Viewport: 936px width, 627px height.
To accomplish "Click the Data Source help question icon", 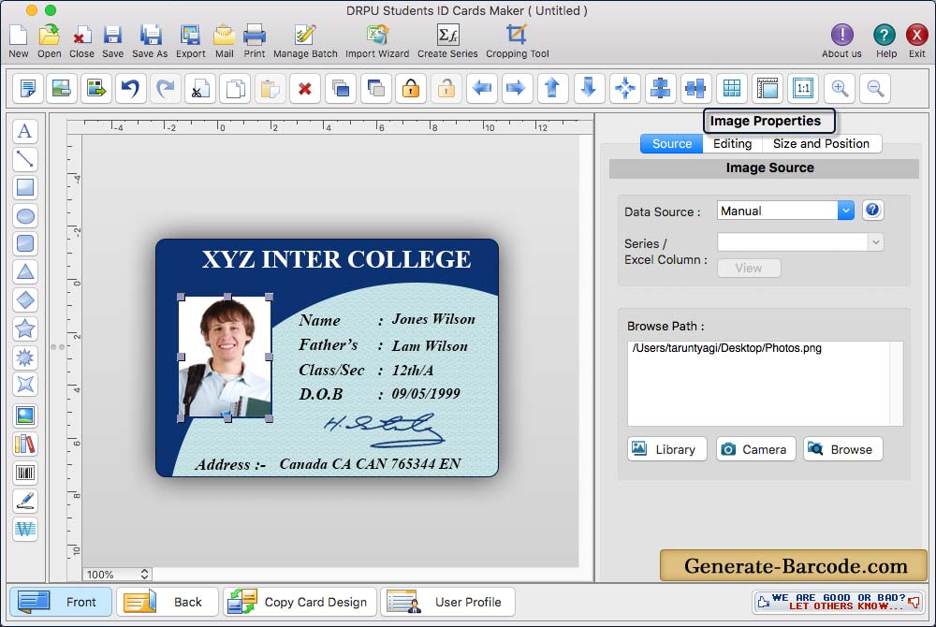I will click(x=872, y=210).
